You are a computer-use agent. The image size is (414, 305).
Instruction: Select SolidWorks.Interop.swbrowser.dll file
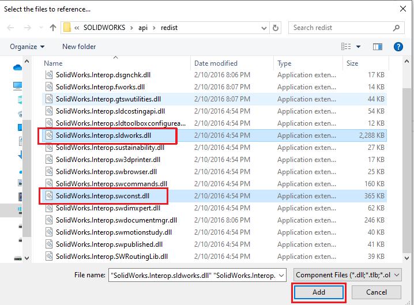[214, 172]
